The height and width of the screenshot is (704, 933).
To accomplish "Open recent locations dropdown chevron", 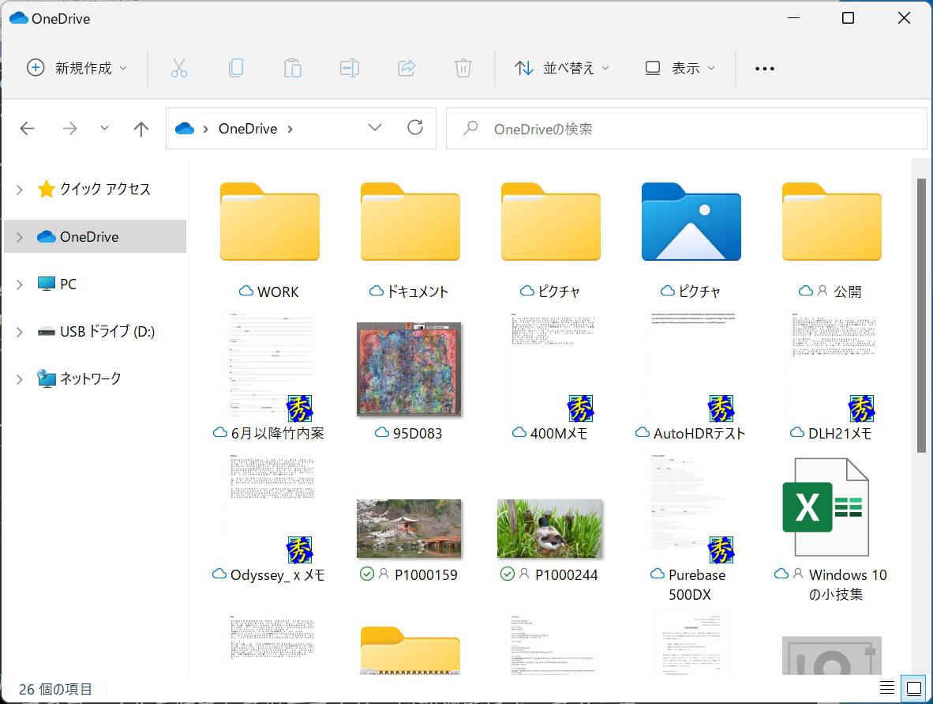I will pyautogui.click(x=105, y=128).
